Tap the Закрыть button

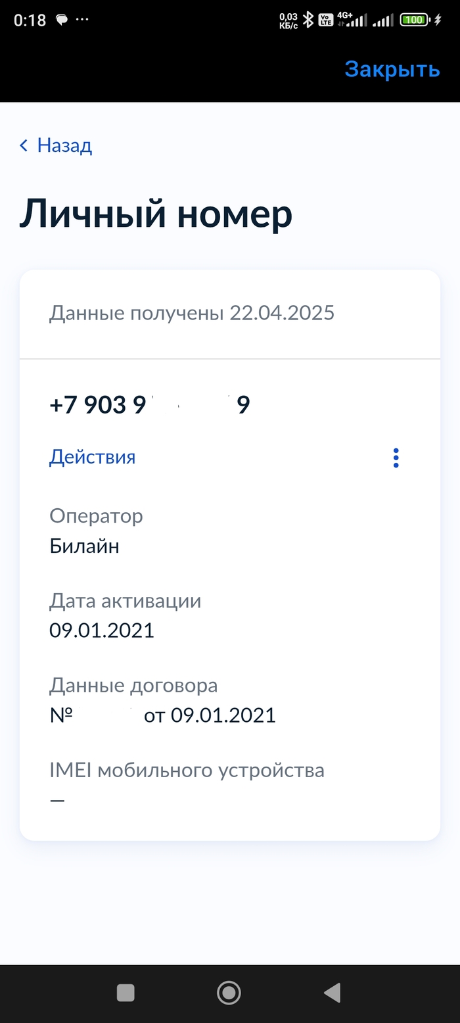click(x=392, y=69)
